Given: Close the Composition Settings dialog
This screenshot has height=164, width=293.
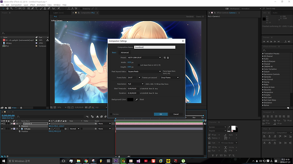Looking at the screenshot, I should click(x=183, y=41).
